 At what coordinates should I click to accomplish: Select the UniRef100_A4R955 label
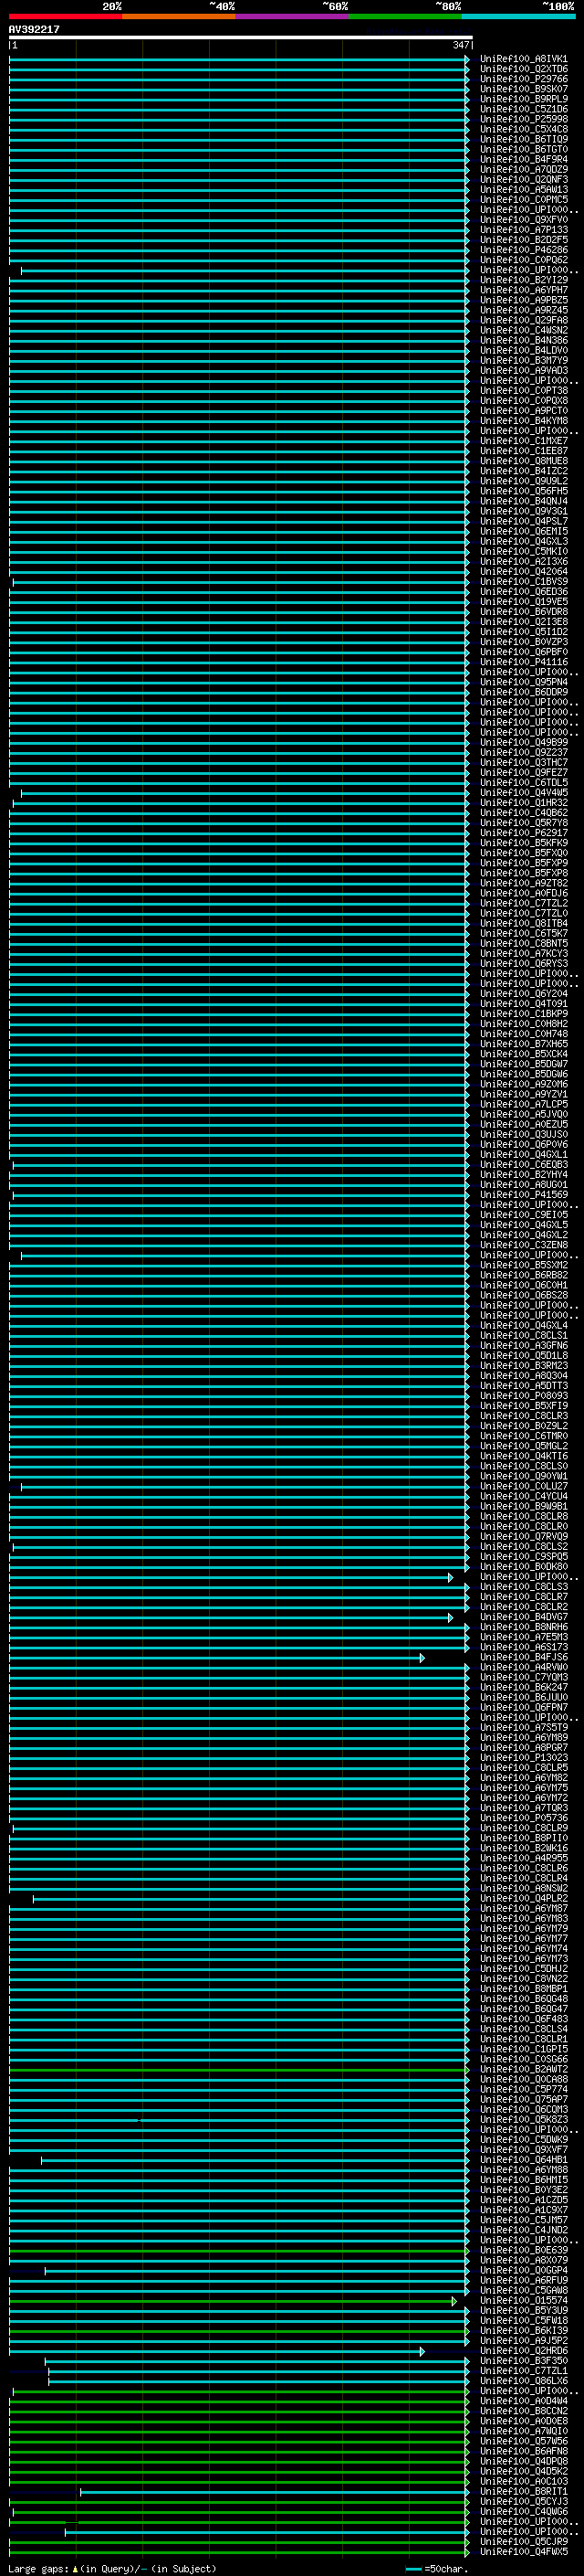coord(523,1858)
